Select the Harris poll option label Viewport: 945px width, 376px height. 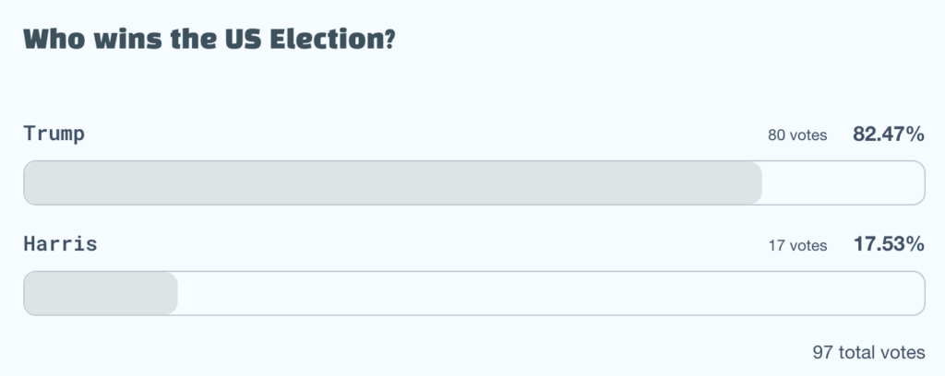[60, 245]
